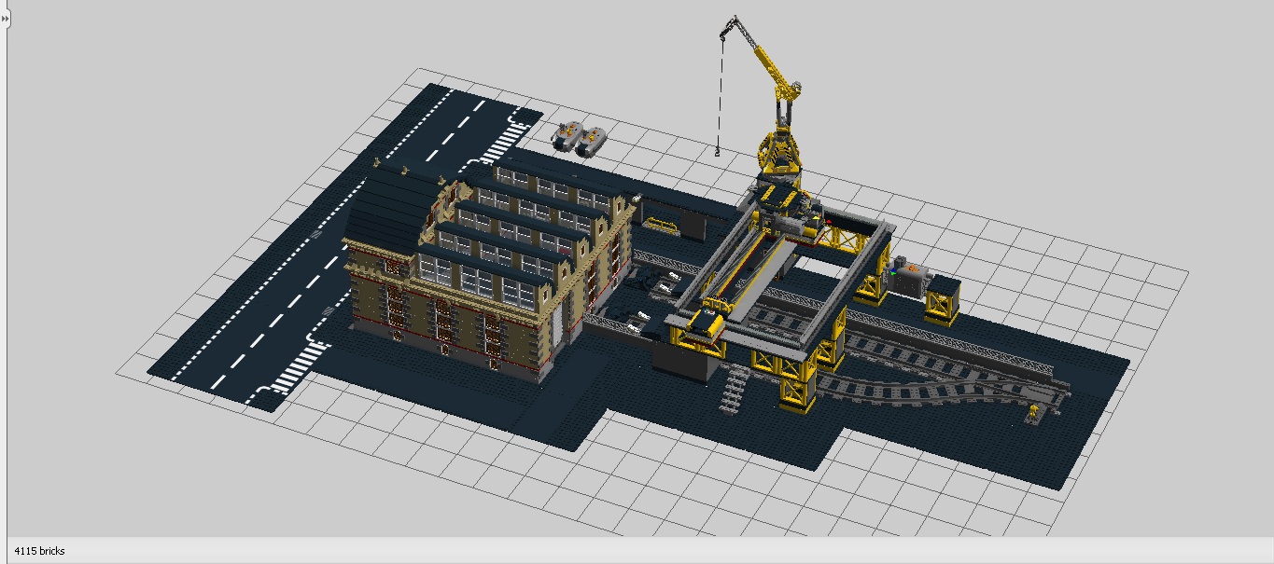The width and height of the screenshot is (1274, 564).
Task: Select the yellow lattice crane base
Action: coord(779,154)
